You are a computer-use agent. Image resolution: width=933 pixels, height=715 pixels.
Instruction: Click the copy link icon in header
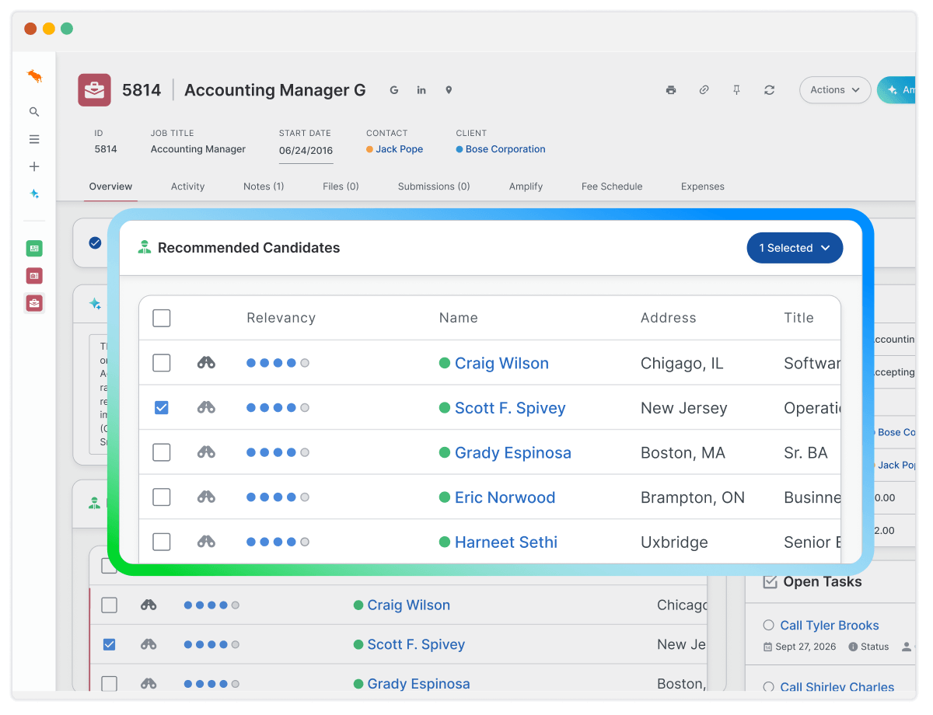pyautogui.click(x=704, y=90)
